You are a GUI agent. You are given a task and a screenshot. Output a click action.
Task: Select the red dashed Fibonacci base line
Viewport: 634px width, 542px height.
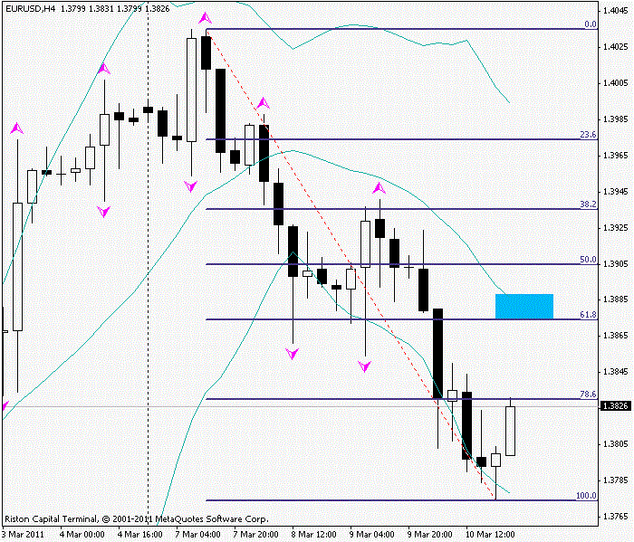tap(351, 264)
